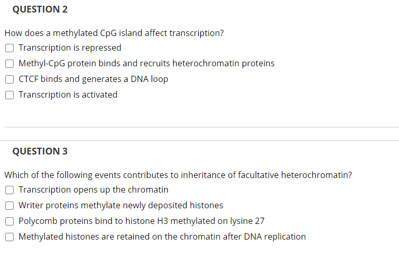
Task: Click the 'Methyl-CpG protein binds and recruits' answer text
Action: point(146,64)
